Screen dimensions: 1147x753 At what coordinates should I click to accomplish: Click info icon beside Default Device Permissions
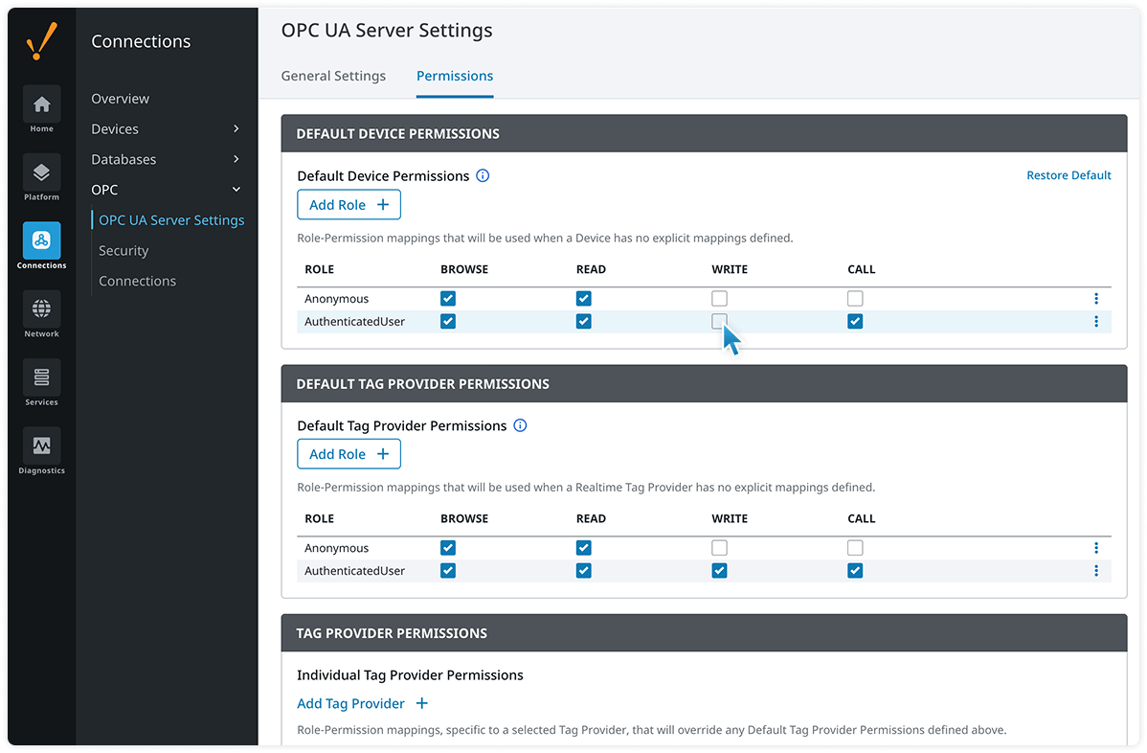pos(483,176)
